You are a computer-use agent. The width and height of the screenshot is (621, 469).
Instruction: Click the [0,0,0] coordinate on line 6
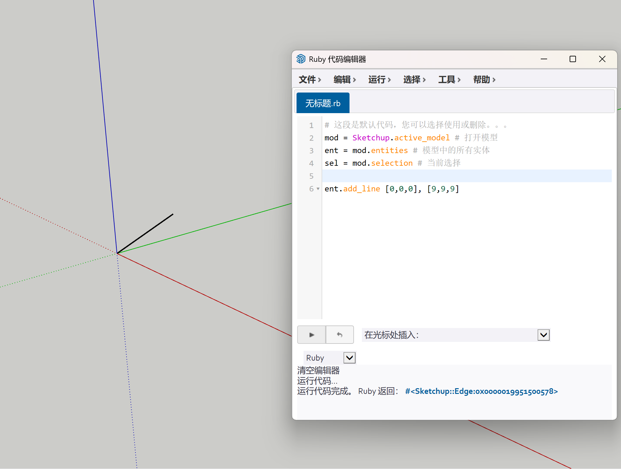pyautogui.click(x=401, y=189)
